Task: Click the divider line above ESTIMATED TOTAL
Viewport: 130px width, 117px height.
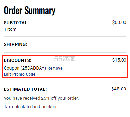Action: point(65,81)
